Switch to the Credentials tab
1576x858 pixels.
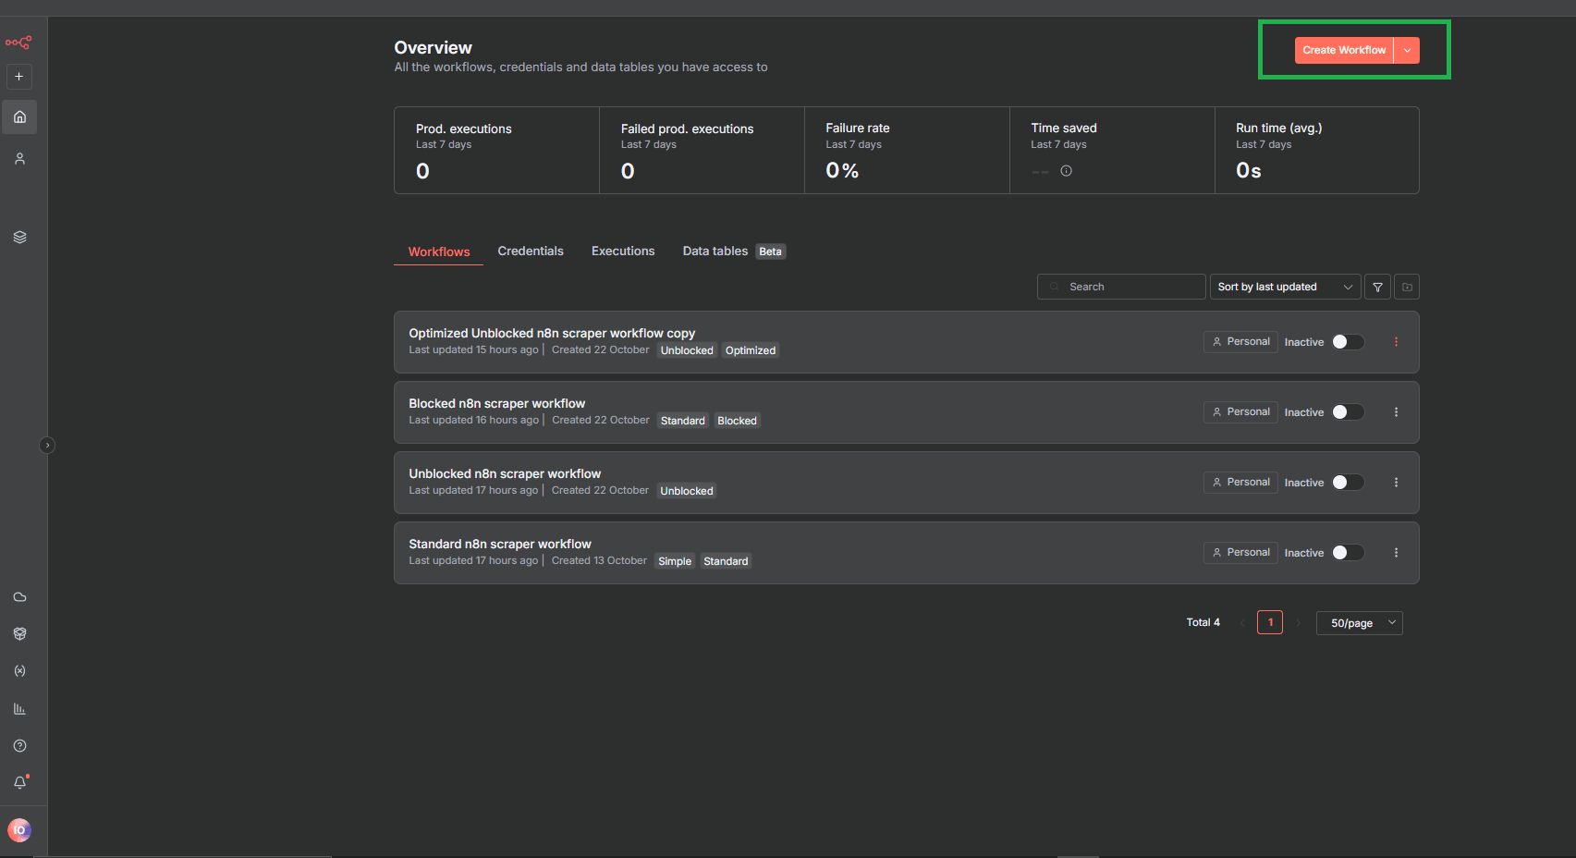pos(531,251)
